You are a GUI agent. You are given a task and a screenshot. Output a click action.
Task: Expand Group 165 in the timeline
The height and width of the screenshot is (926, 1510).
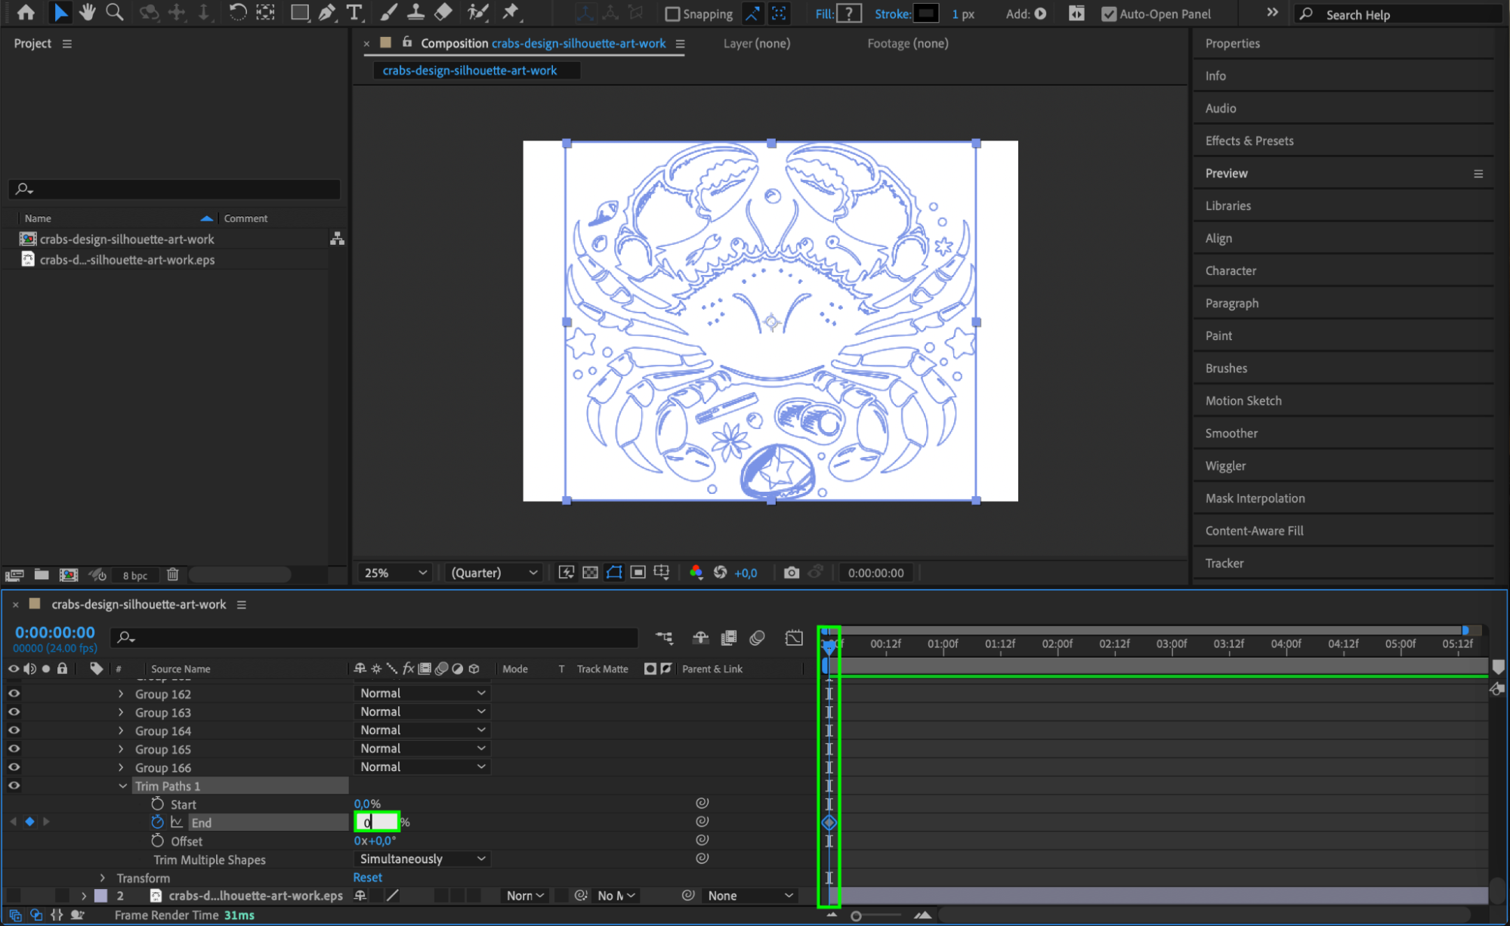pyautogui.click(x=121, y=749)
